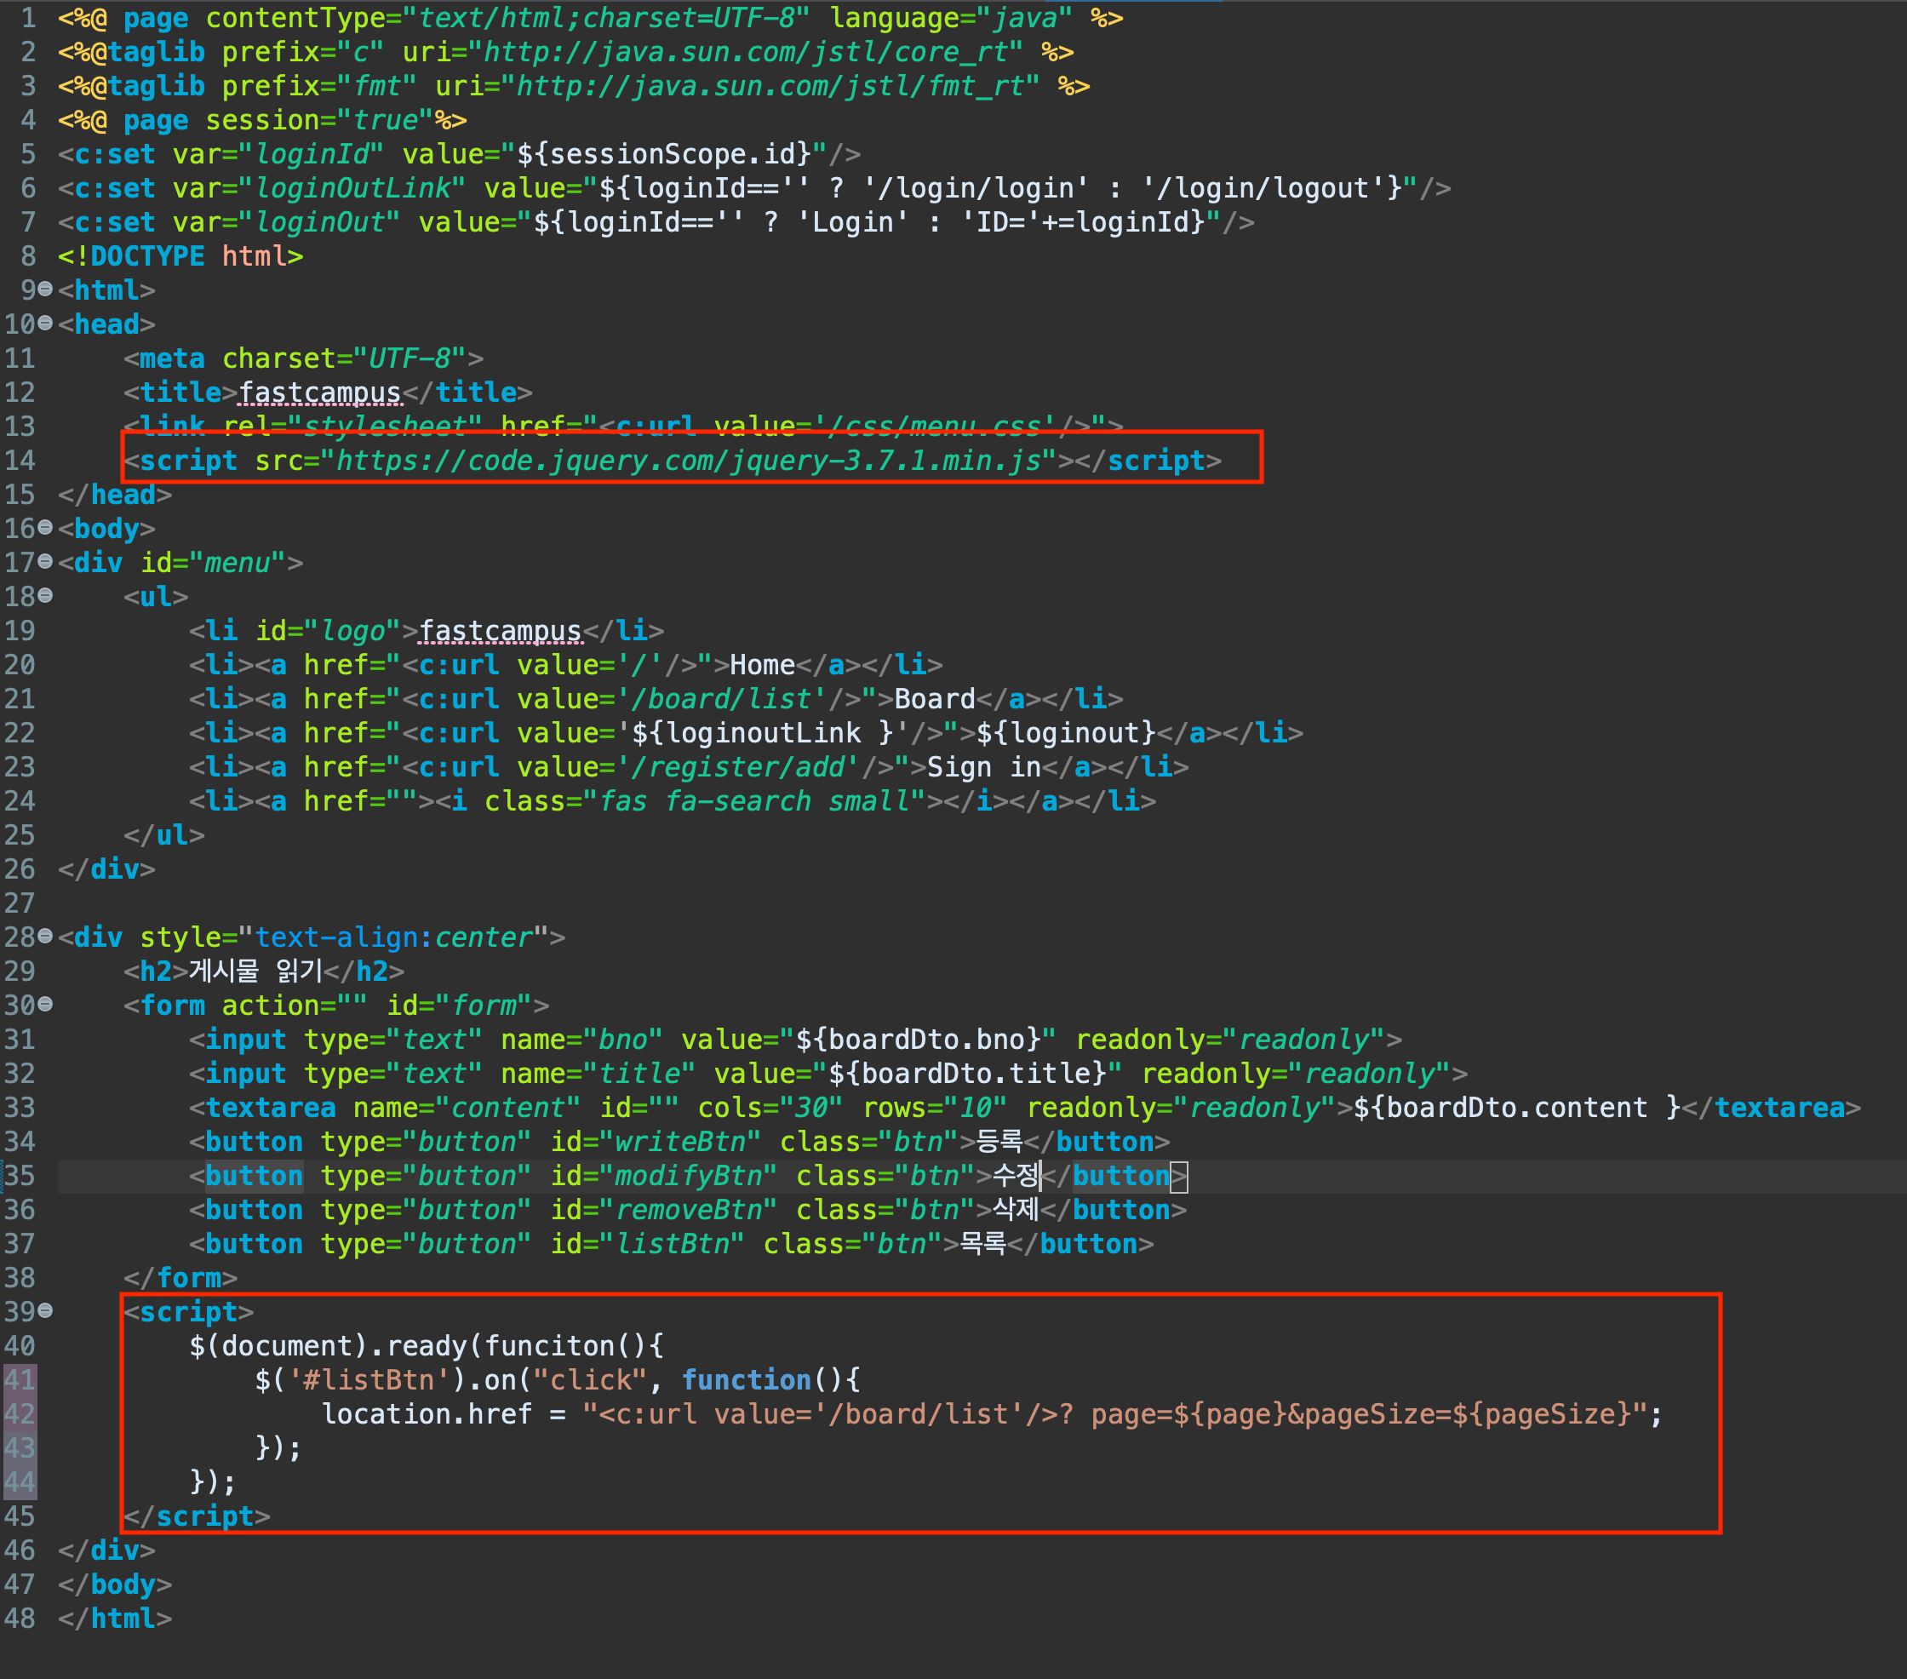Click line number 35 in the gutter

click(x=20, y=1176)
